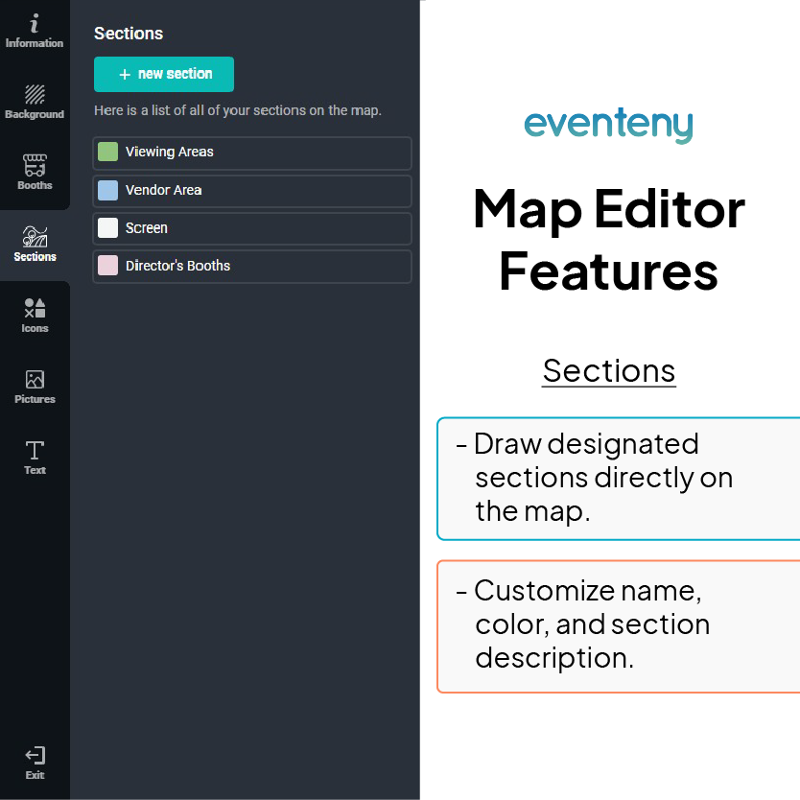Click the Map Editor Features title
Image resolution: width=800 pixels, height=800 pixels.
pos(609,239)
